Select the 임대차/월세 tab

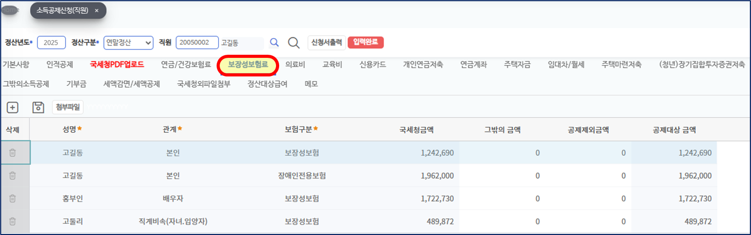click(x=566, y=65)
